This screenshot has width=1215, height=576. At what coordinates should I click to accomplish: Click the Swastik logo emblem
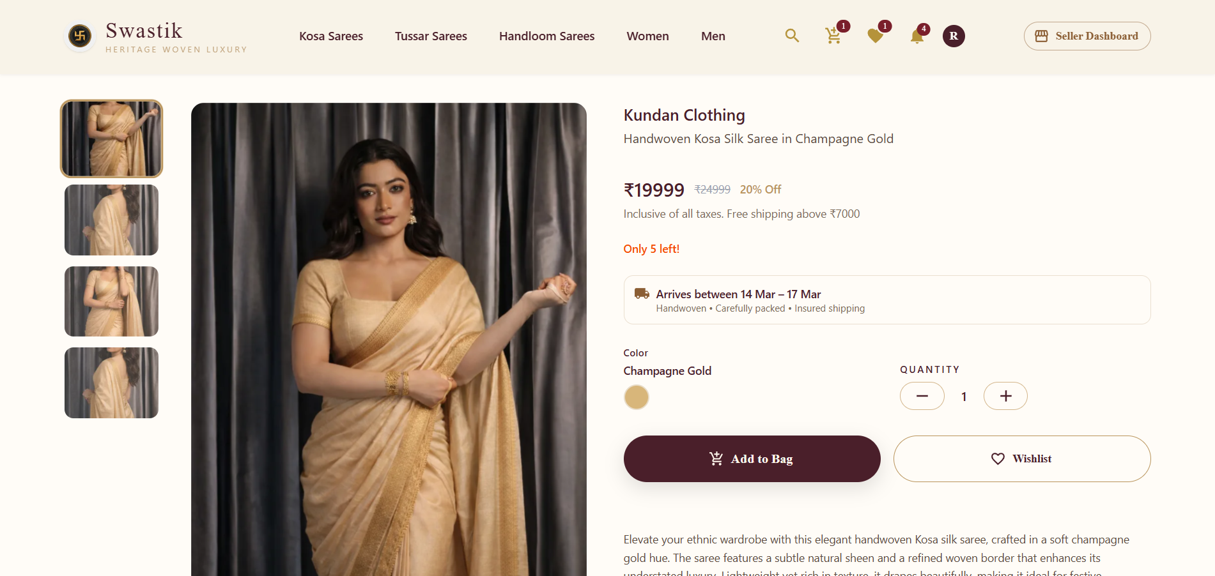(79, 36)
